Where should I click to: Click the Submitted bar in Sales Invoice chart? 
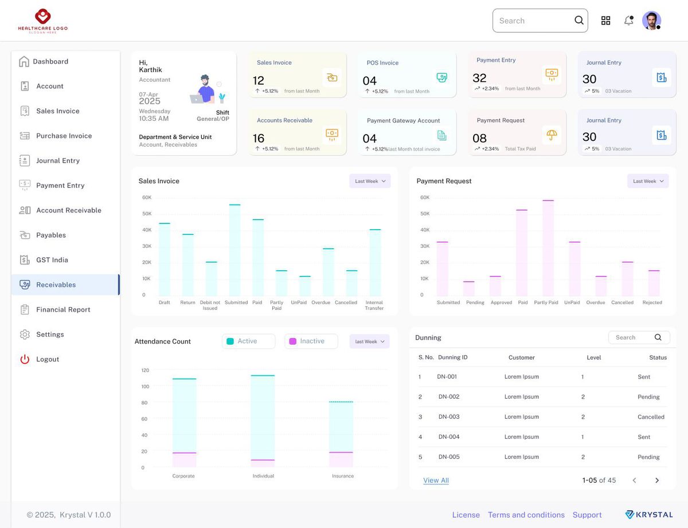[x=235, y=250]
